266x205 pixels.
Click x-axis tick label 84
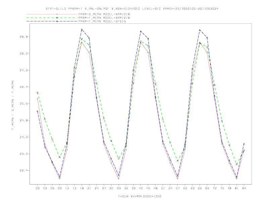pyautogui.click(x=244, y=188)
